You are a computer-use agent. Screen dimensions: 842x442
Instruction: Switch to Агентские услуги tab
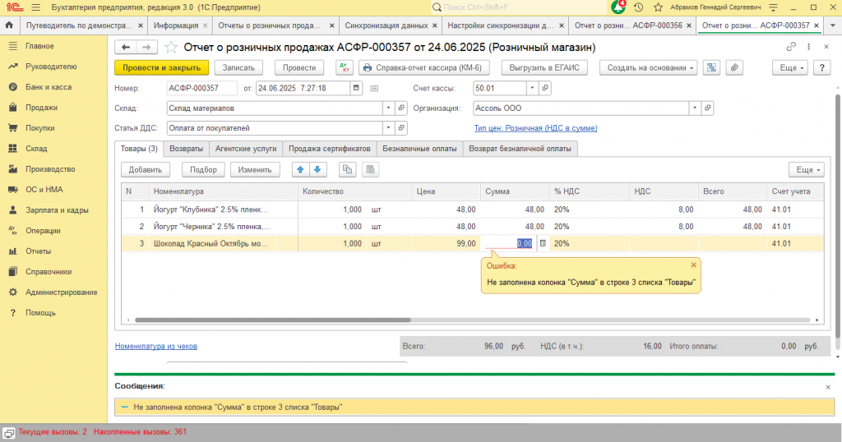click(246, 149)
